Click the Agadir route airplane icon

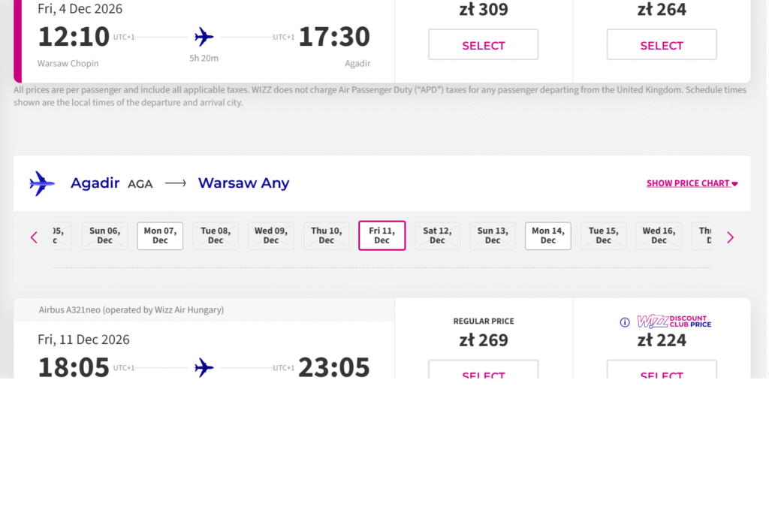(x=42, y=183)
